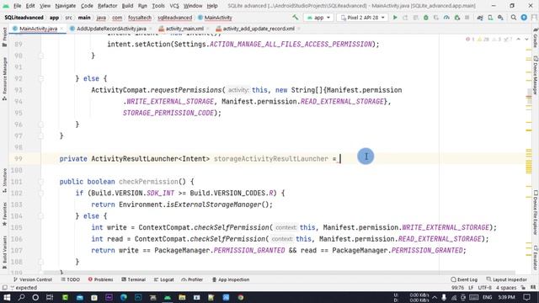Switch to activity_main.xml tab

(184, 29)
